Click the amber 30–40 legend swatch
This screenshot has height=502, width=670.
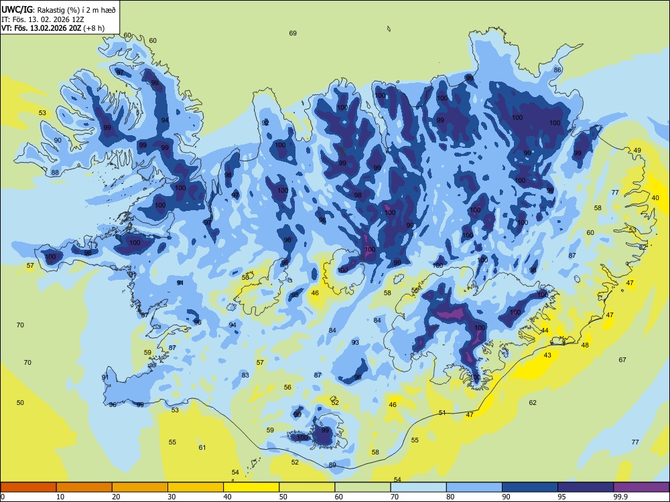pyautogui.click(x=196, y=487)
